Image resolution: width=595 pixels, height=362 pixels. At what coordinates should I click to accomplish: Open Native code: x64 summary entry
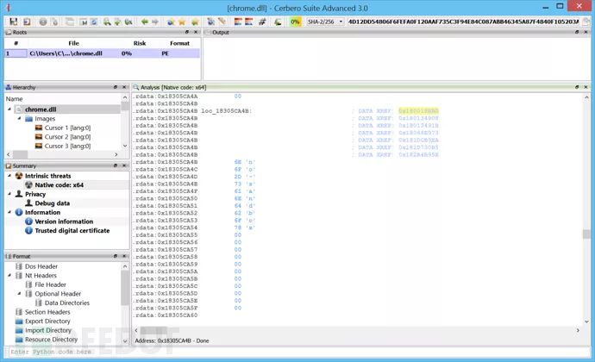click(x=54, y=185)
